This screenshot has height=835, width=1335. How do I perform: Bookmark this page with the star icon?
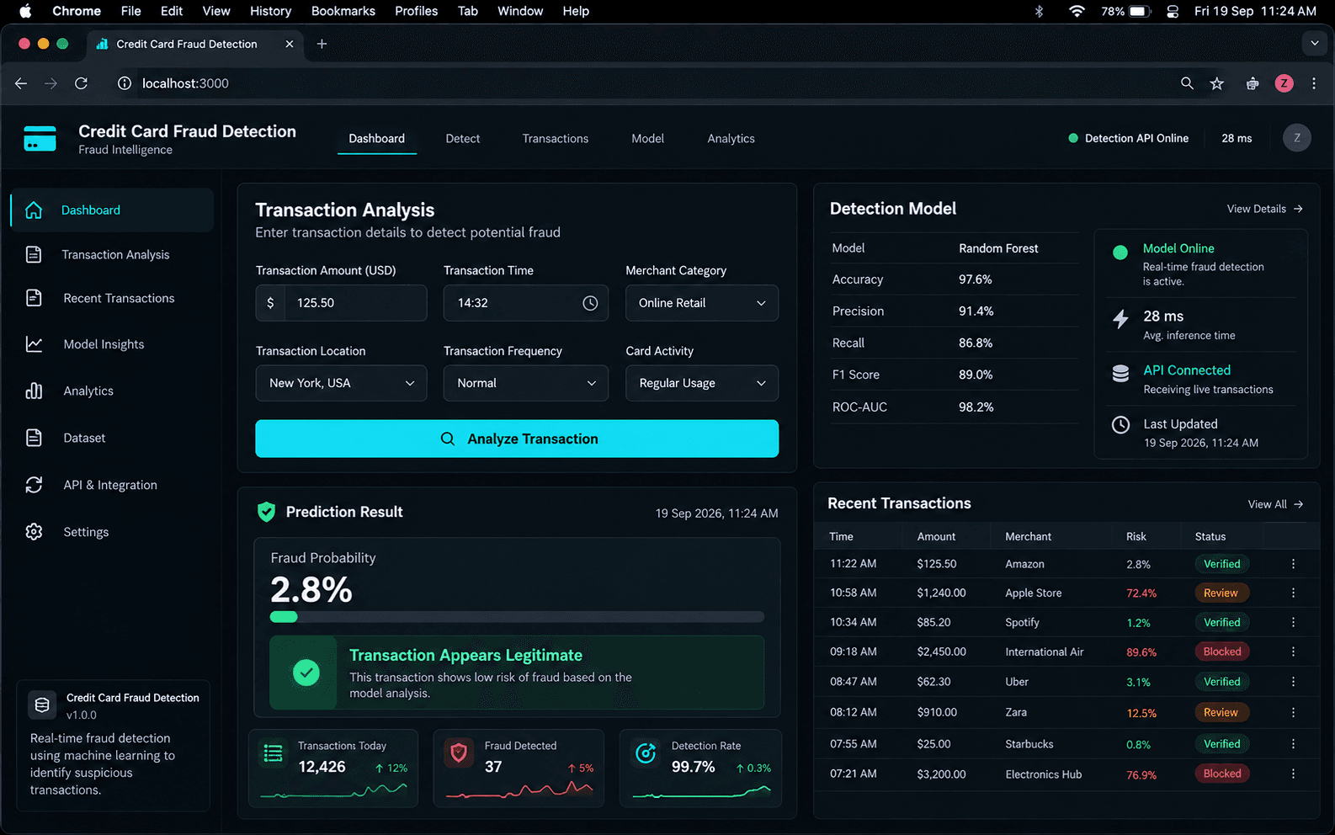[1217, 83]
